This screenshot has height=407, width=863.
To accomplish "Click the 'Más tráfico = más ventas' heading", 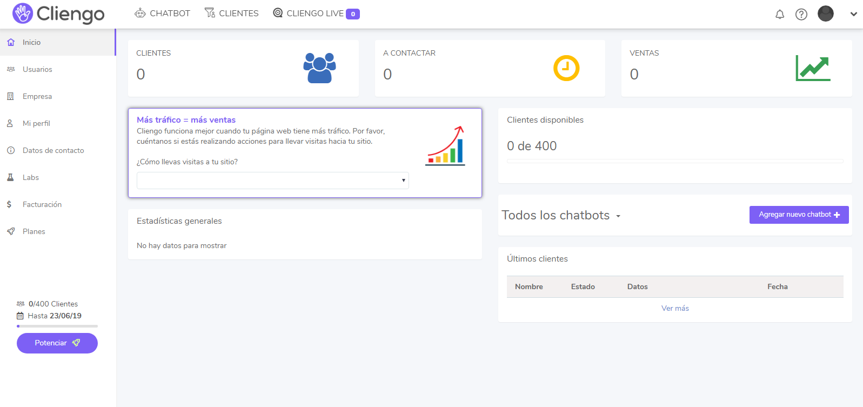I will (186, 120).
